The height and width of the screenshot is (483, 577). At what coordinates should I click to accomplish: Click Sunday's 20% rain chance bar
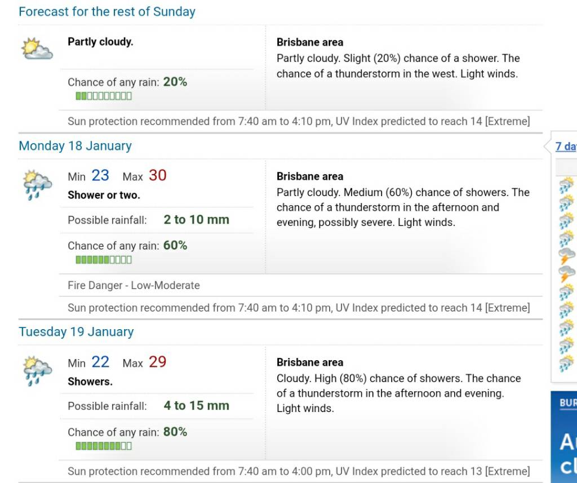tap(104, 96)
